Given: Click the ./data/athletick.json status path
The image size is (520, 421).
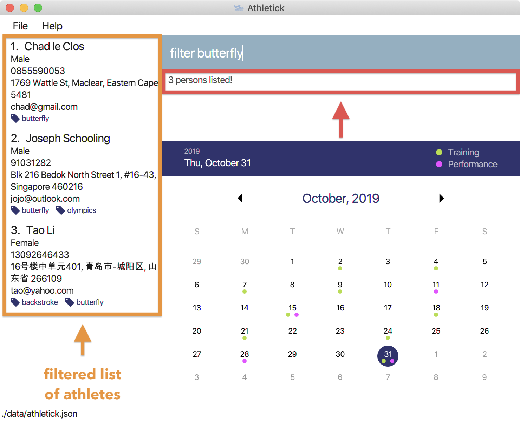Looking at the screenshot, I should coord(39,414).
